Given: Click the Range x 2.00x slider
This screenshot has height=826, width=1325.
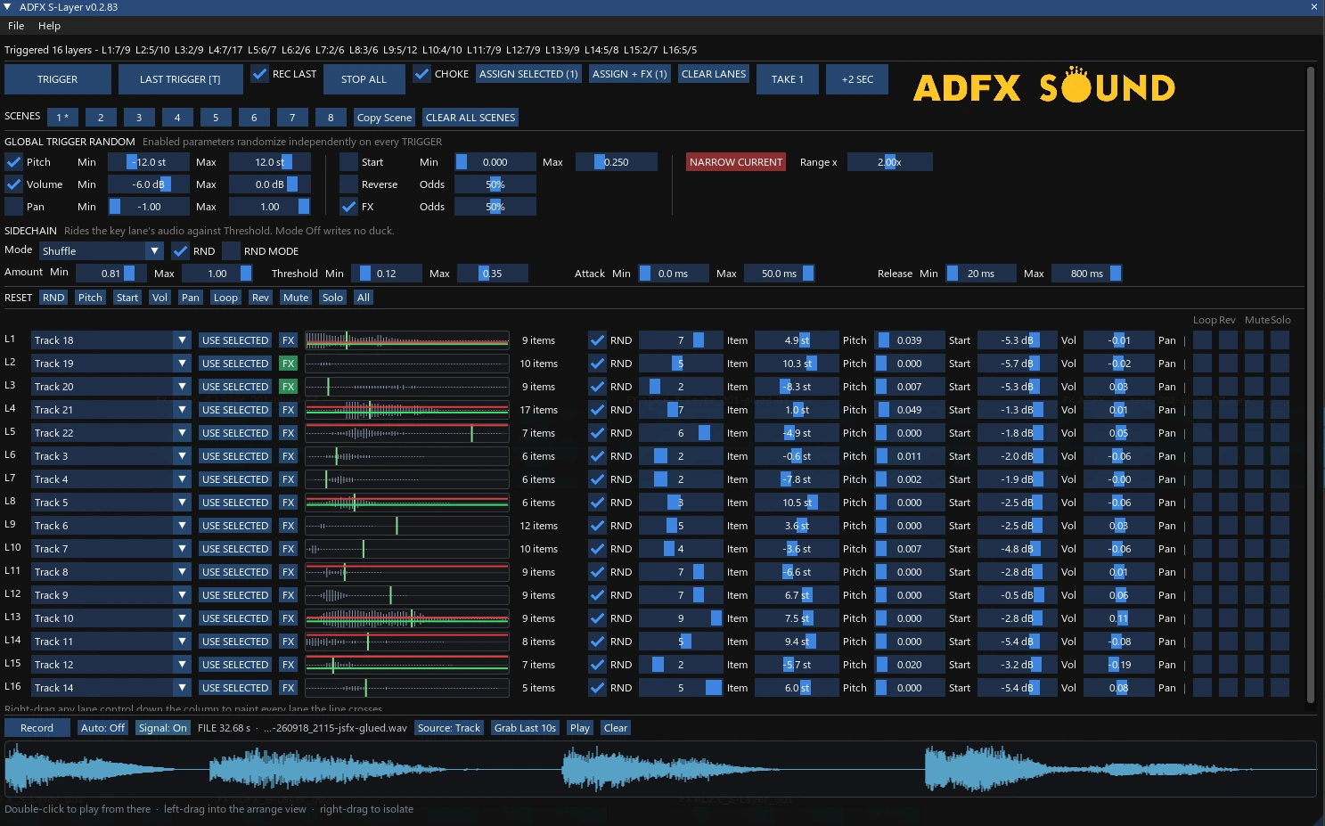Looking at the screenshot, I should click(x=889, y=162).
